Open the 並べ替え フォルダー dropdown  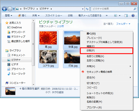tap(123, 24)
